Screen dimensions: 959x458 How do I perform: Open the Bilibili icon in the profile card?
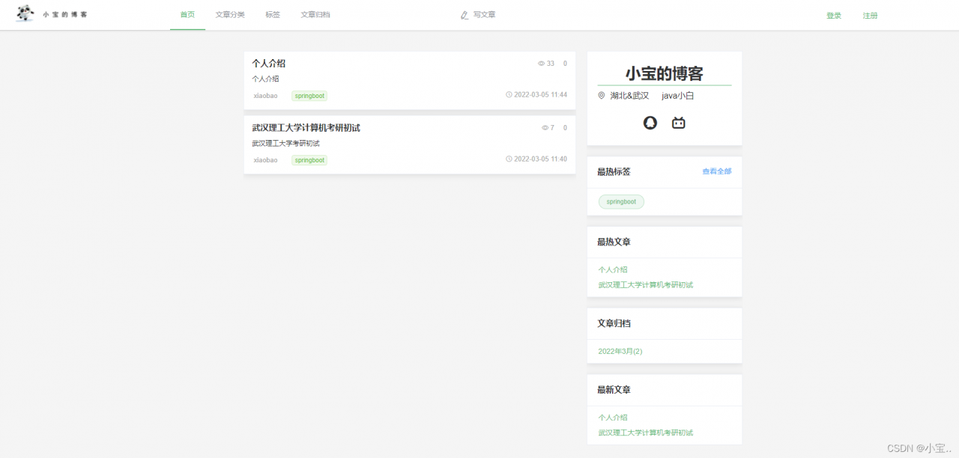point(678,122)
